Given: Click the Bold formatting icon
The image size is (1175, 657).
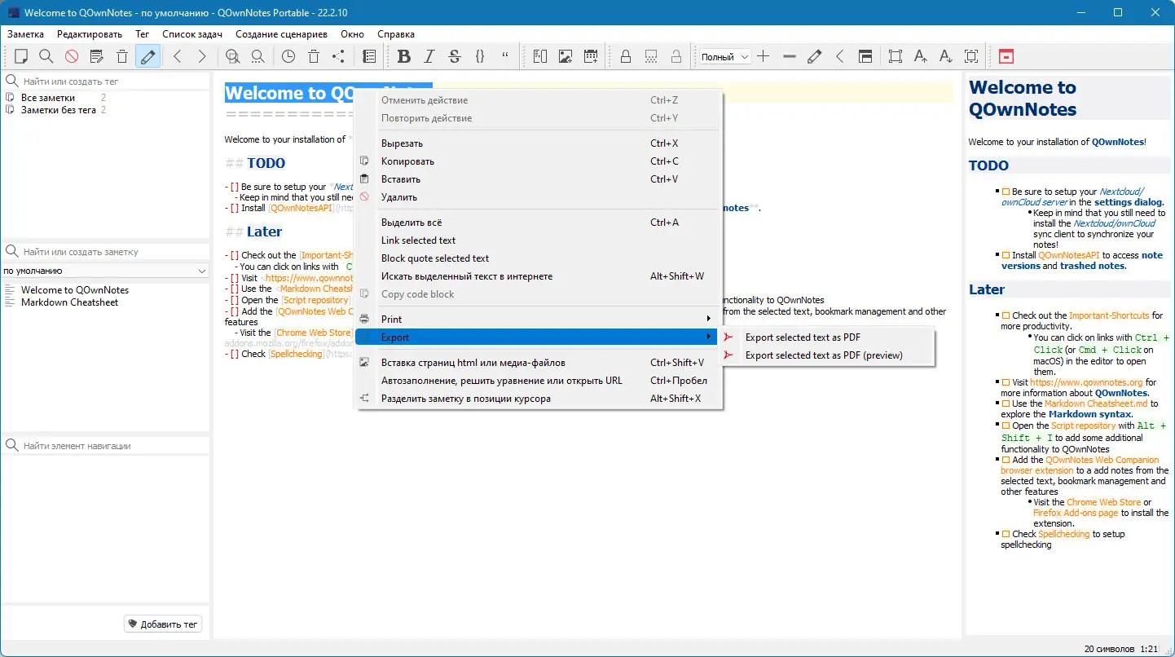Looking at the screenshot, I should 403,56.
